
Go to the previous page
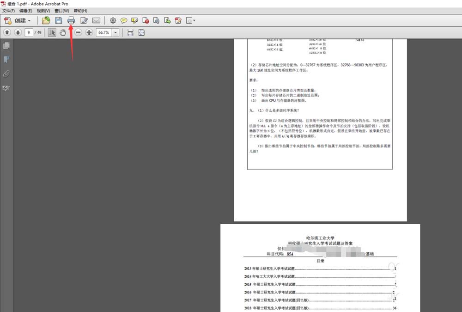[7, 32]
